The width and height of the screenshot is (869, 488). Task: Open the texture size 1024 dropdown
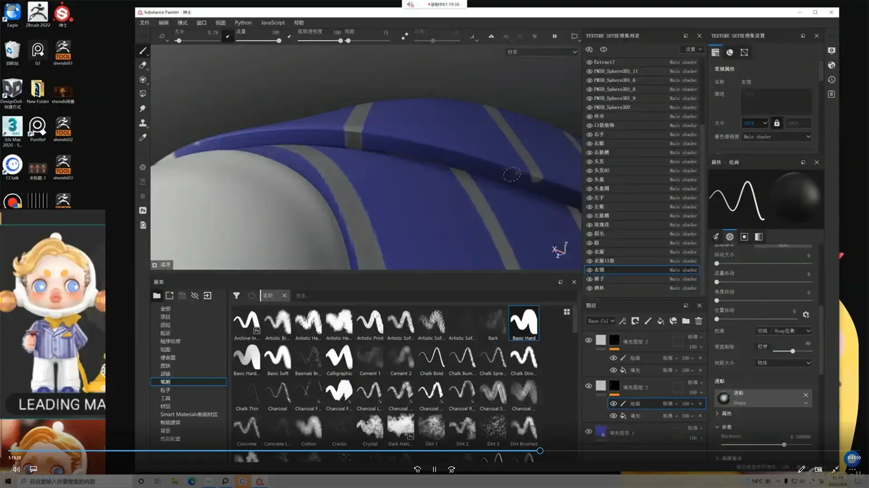(755, 123)
